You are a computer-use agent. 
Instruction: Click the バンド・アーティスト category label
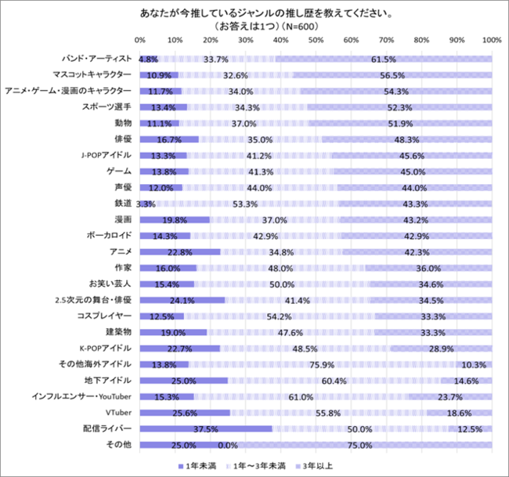97,59
